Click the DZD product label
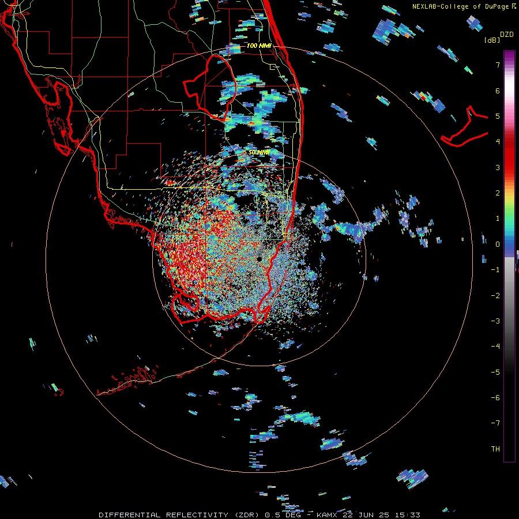This screenshot has width=519, height=519. [507, 35]
